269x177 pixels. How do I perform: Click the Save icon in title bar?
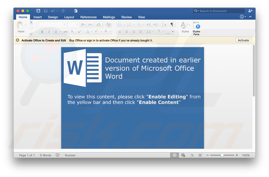[x=46, y=11]
